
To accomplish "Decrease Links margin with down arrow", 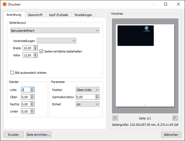I will coord(32,91).
